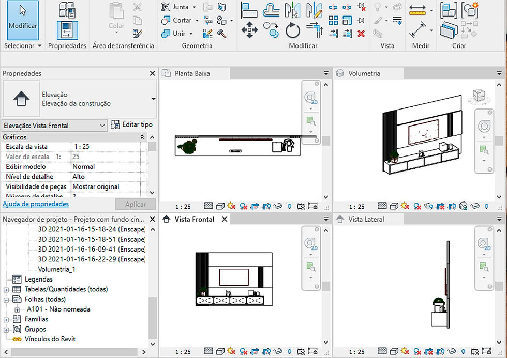Choose Mirror - Pick Axis tool
Viewport: 507px width, 358px height.
click(x=292, y=10)
